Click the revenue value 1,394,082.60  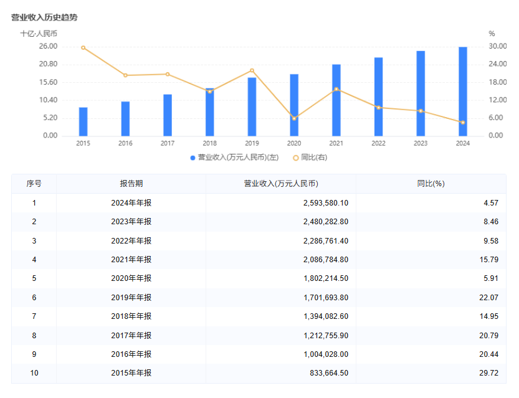pos(326,316)
